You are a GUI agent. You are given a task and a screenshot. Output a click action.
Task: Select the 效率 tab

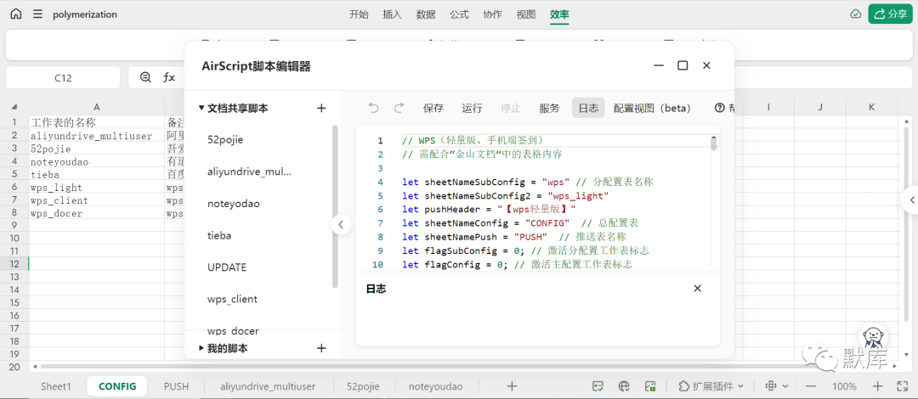559,14
